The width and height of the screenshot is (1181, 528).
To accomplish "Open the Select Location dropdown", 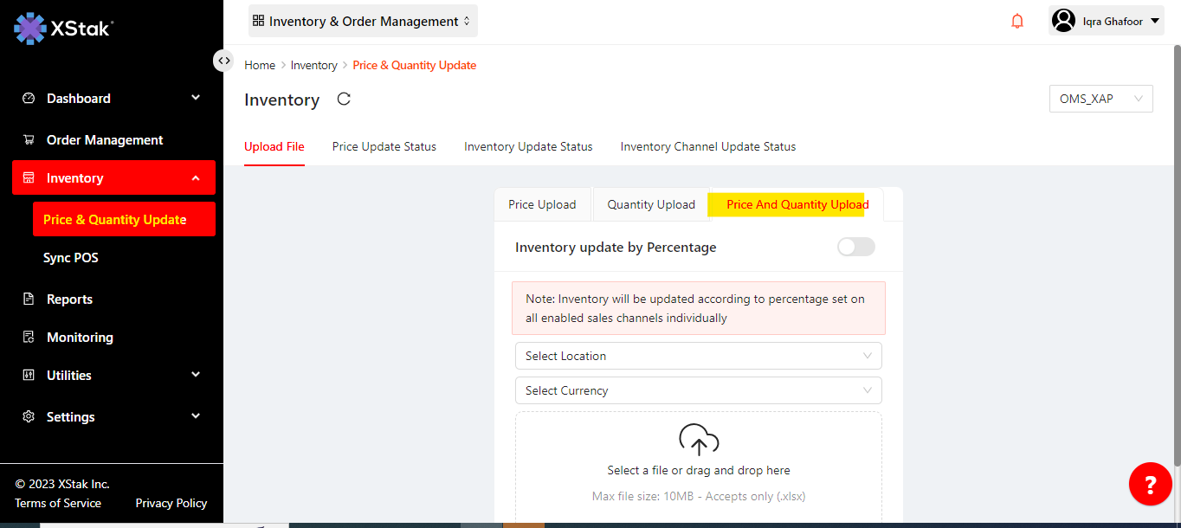I will [698, 356].
